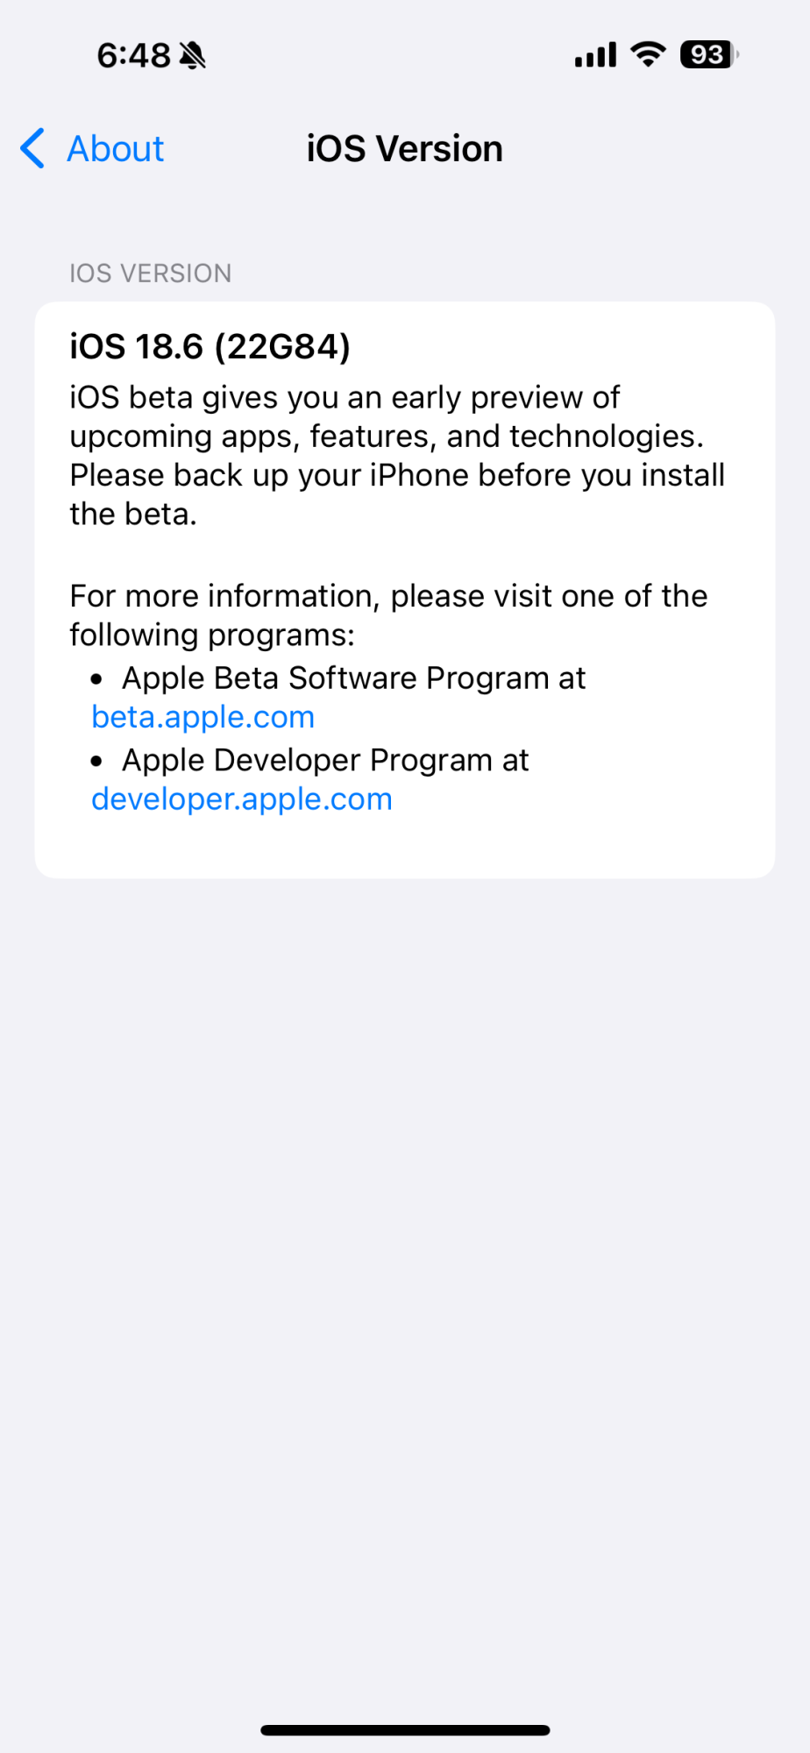Tap the bullet before Apple Developer Program
Screen dimensions: 810x1753
tap(96, 762)
